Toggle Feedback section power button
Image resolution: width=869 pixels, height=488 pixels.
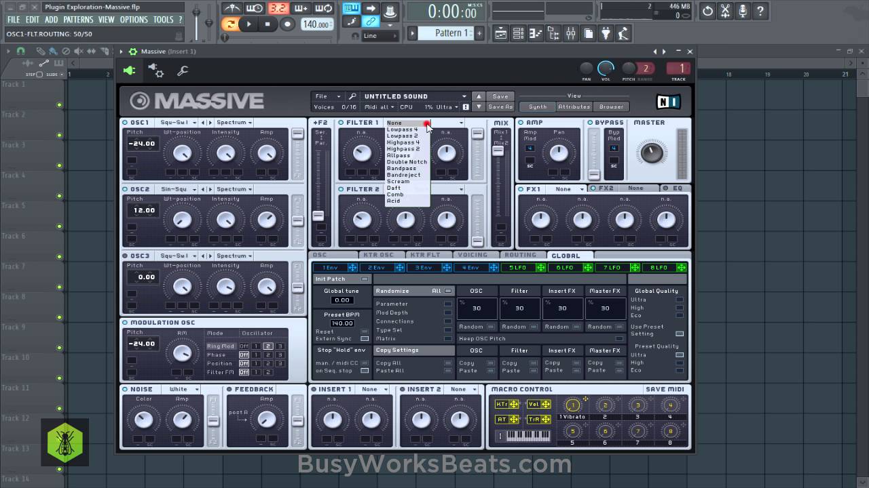click(x=229, y=389)
